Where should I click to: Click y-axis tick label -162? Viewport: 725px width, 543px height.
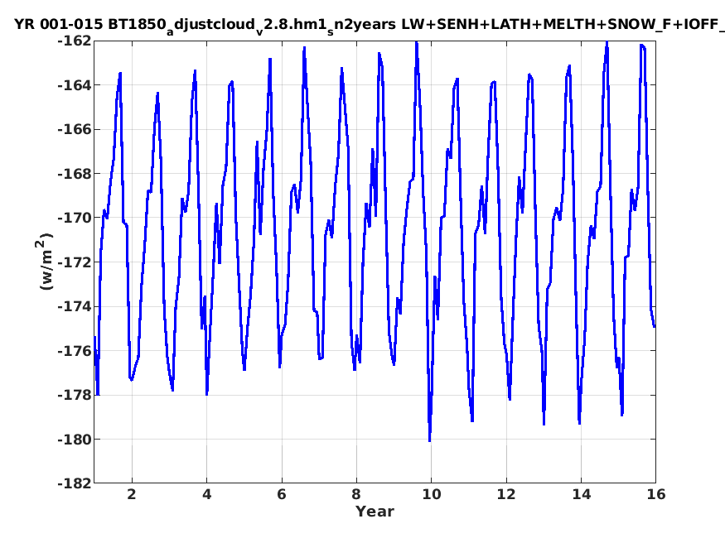pyautogui.click(x=75, y=41)
